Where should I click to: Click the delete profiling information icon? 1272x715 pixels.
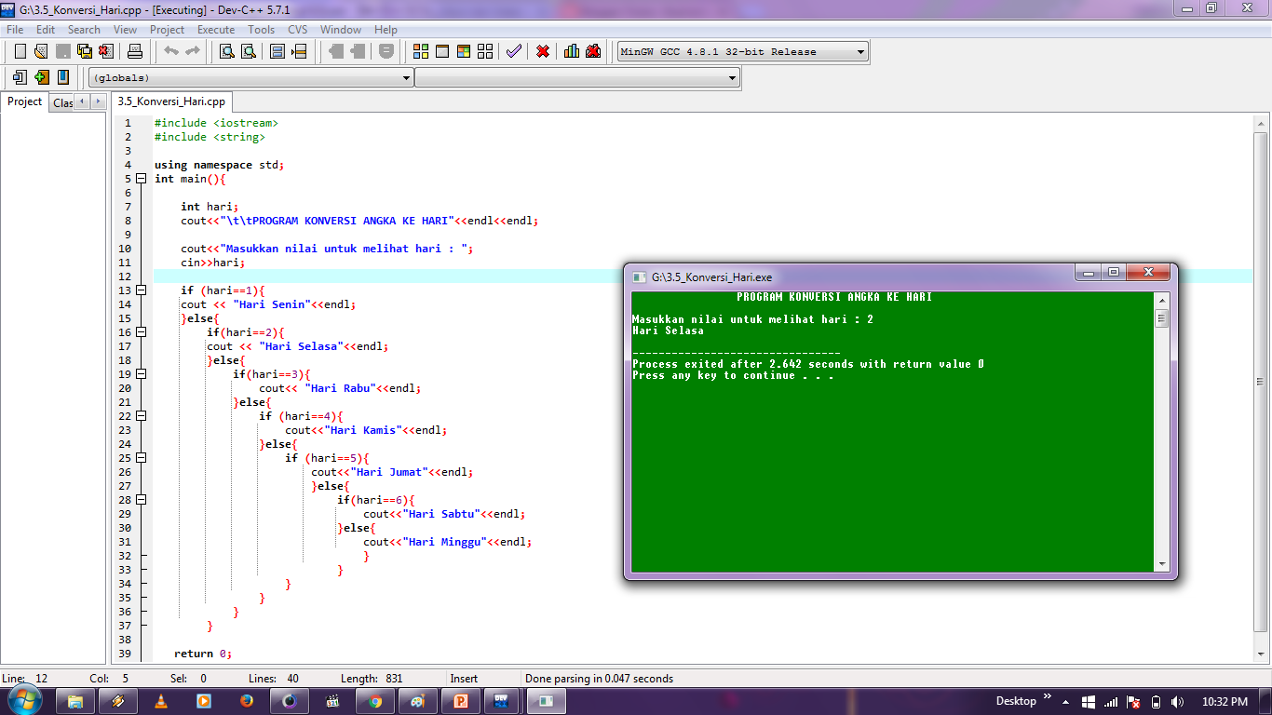tap(593, 51)
